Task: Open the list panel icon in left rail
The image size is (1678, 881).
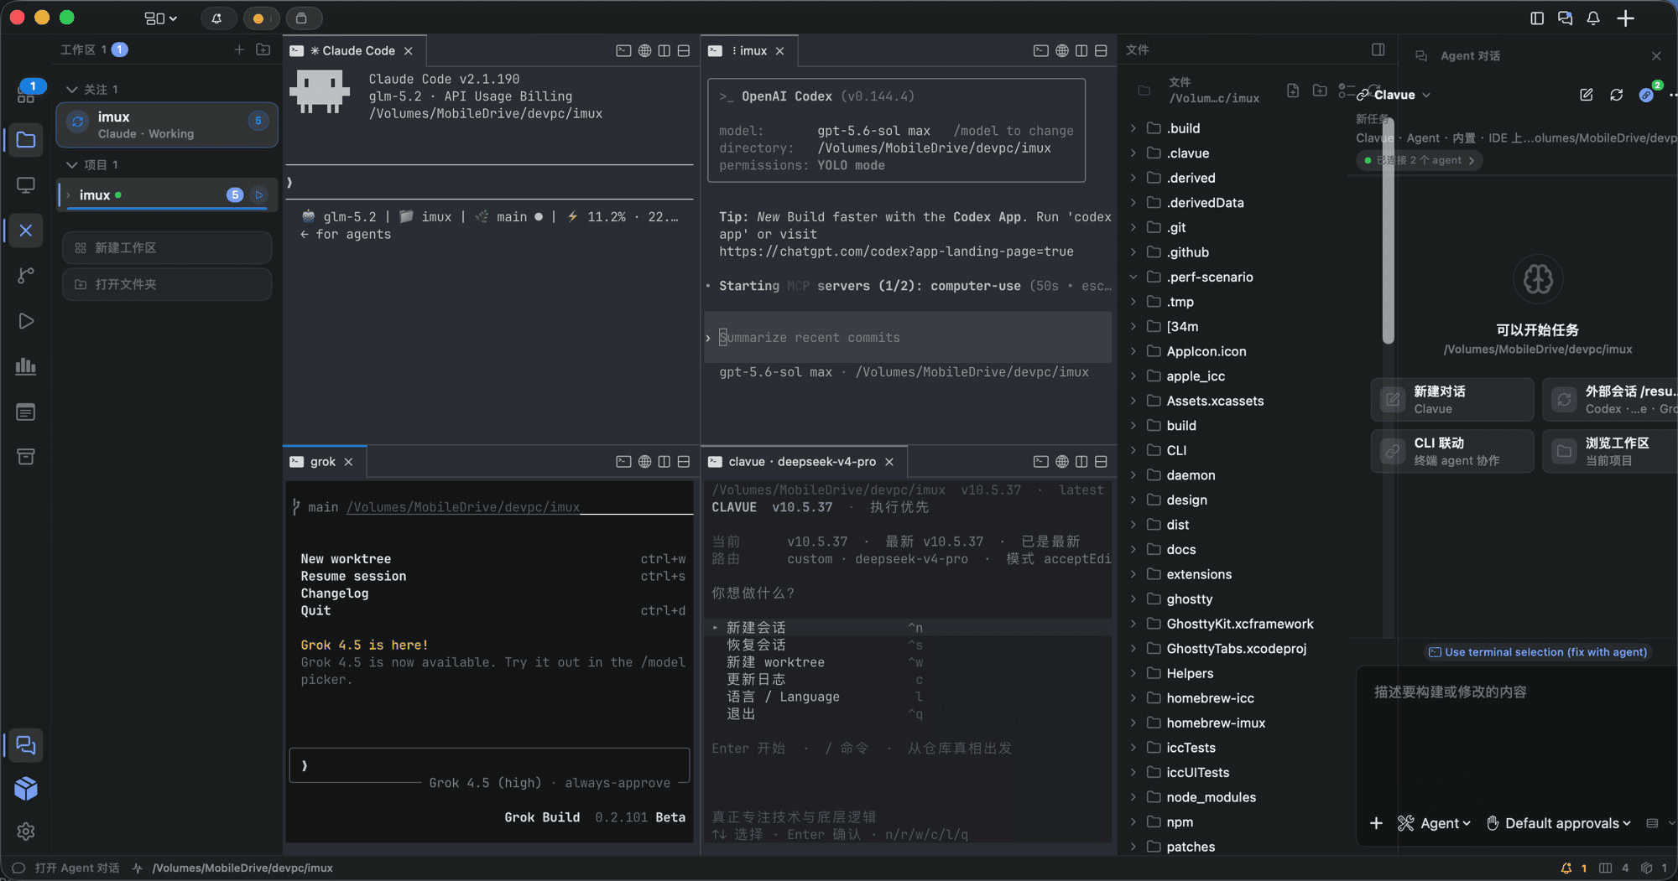Action: [26, 412]
